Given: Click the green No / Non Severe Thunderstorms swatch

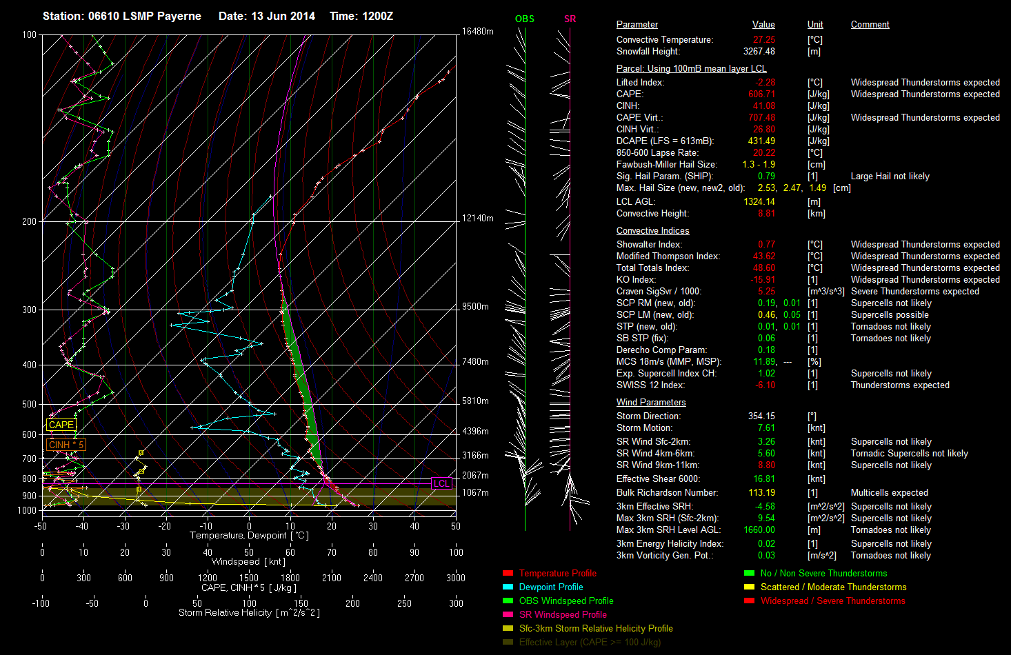Looking at the screenshot, I should (749, 573).
